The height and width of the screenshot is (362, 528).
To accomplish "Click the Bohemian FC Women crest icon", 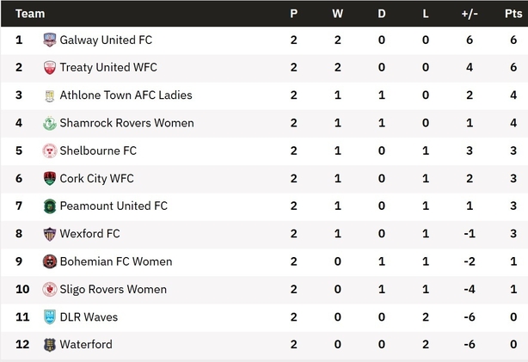I will [50, 261].
